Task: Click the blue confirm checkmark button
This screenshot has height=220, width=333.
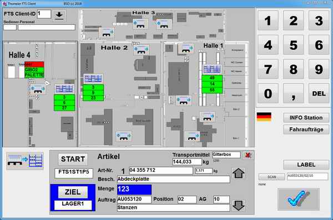Action: click(299, 199)
